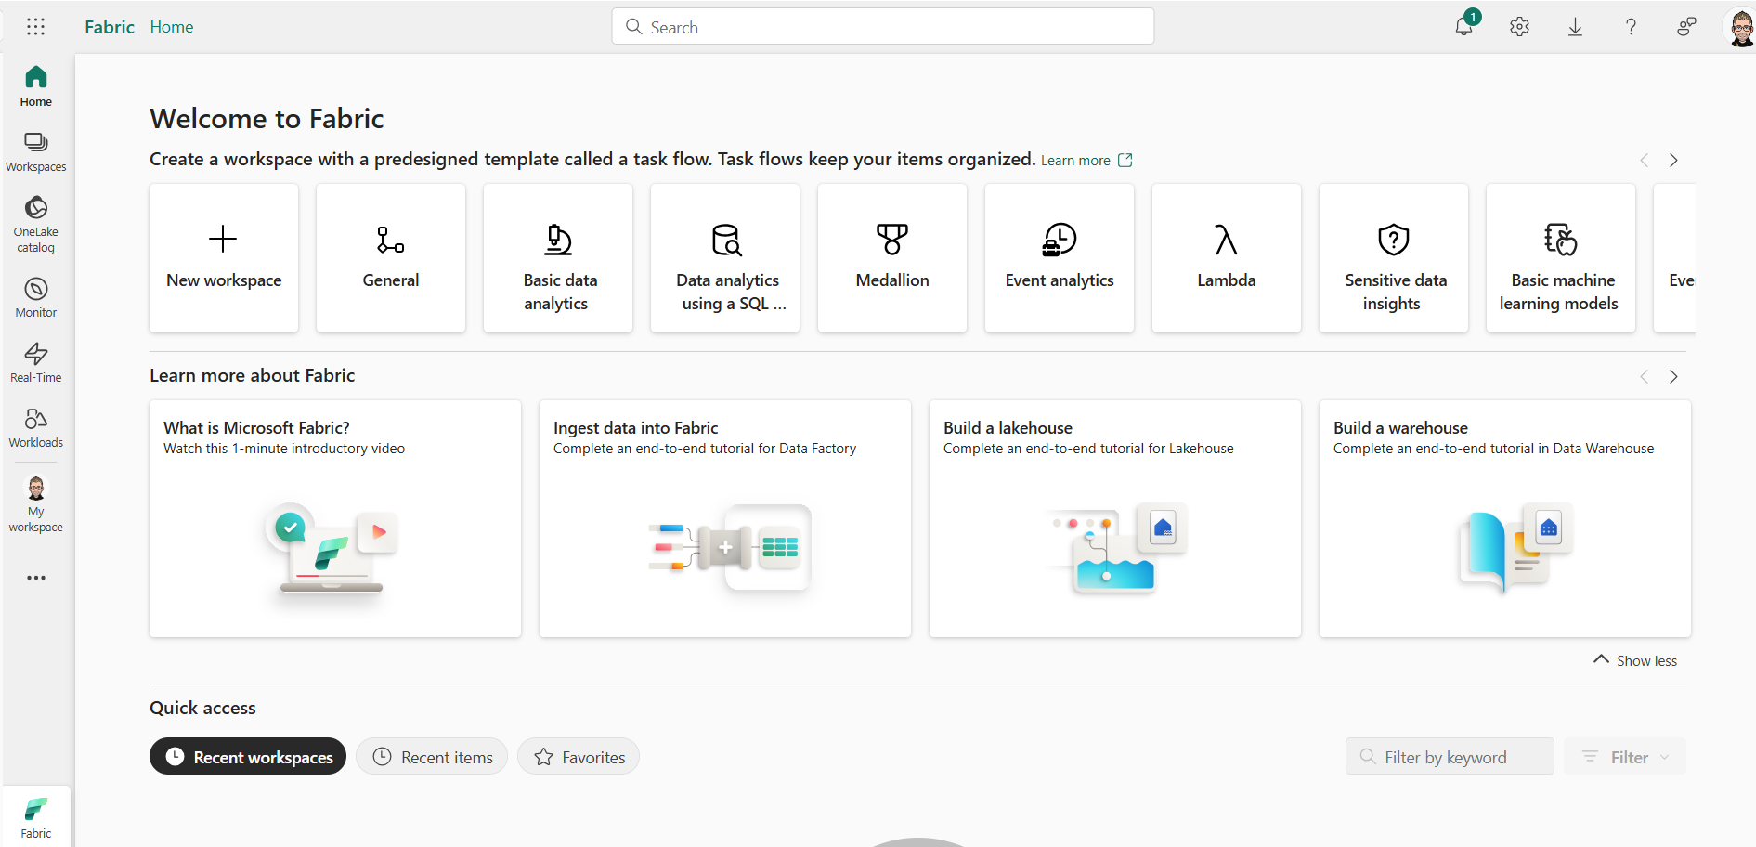Open the Filter dropdown
Viewport: 1756px width, 847px height.
click(1625, 757)
